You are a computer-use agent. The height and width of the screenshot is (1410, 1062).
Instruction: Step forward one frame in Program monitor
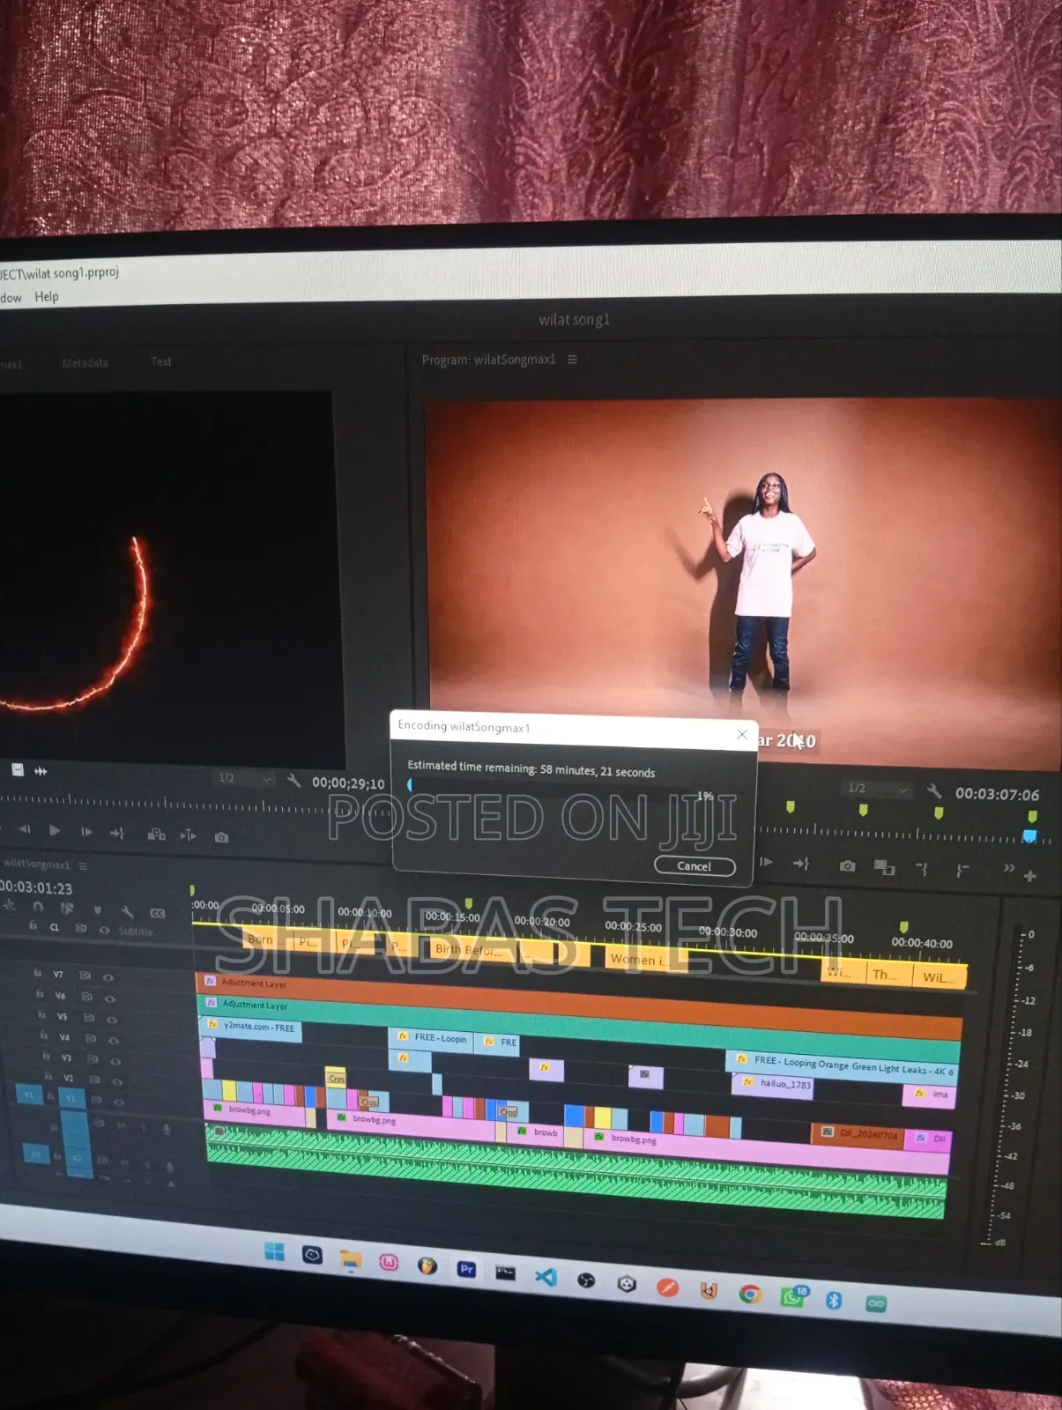tap(767, 862)
